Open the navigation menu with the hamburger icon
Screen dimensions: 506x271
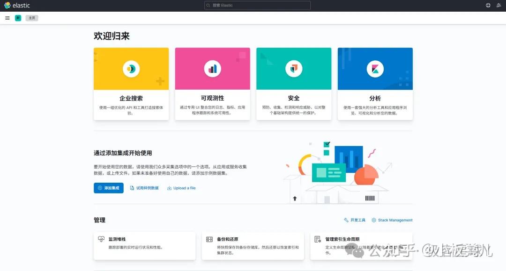[x=7, y=18]
